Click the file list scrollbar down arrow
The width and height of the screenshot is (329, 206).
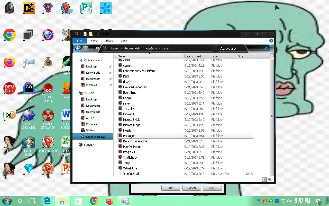[x=272, y=174]
